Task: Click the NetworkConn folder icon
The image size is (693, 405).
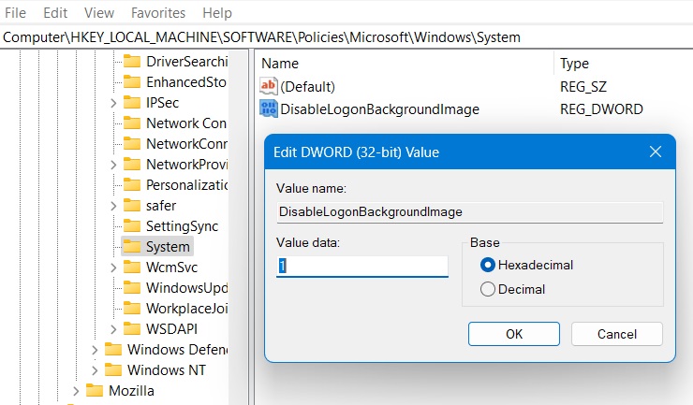Action: pos(132,143)
